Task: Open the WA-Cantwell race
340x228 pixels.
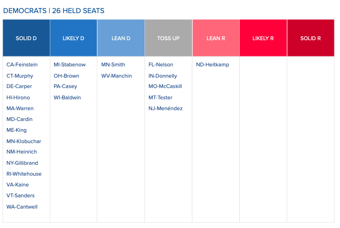Action: click(22, 207)
